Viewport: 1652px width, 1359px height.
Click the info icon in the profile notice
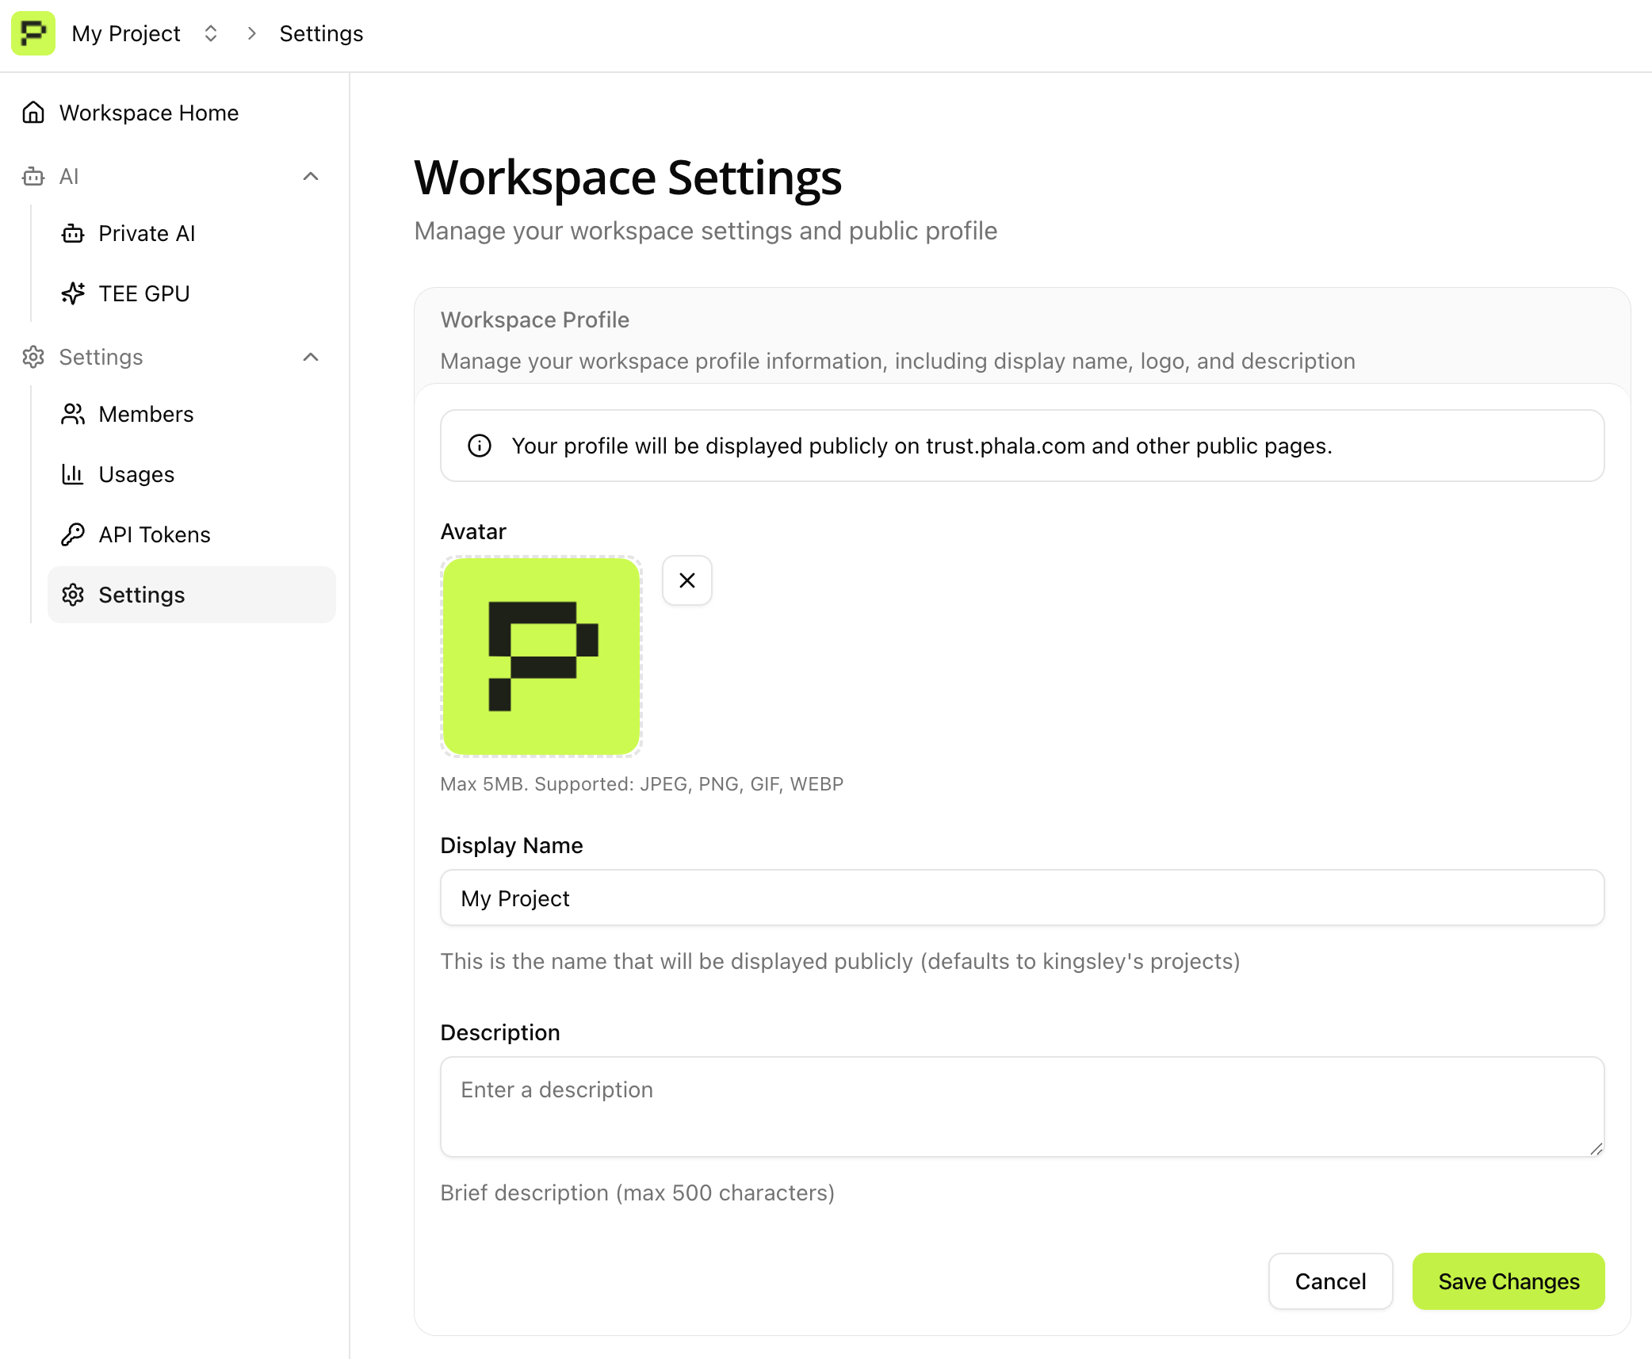479,446
